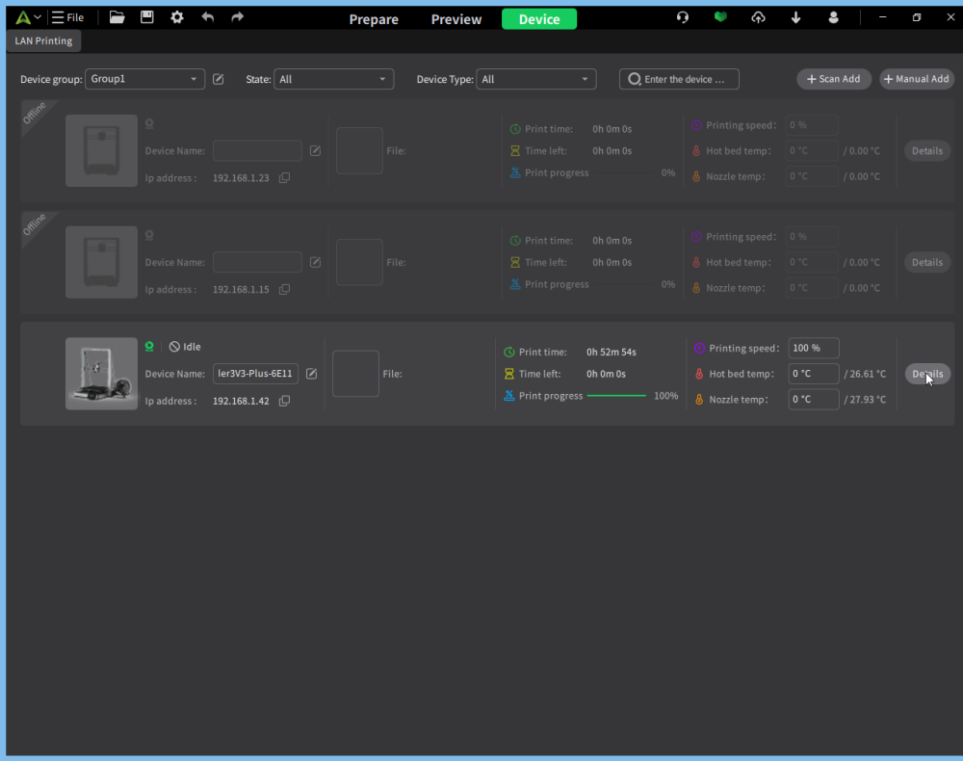Copy IP address 192.168.1.42
The height and width of the screenshot is (761, 963).
click(284, 401)
